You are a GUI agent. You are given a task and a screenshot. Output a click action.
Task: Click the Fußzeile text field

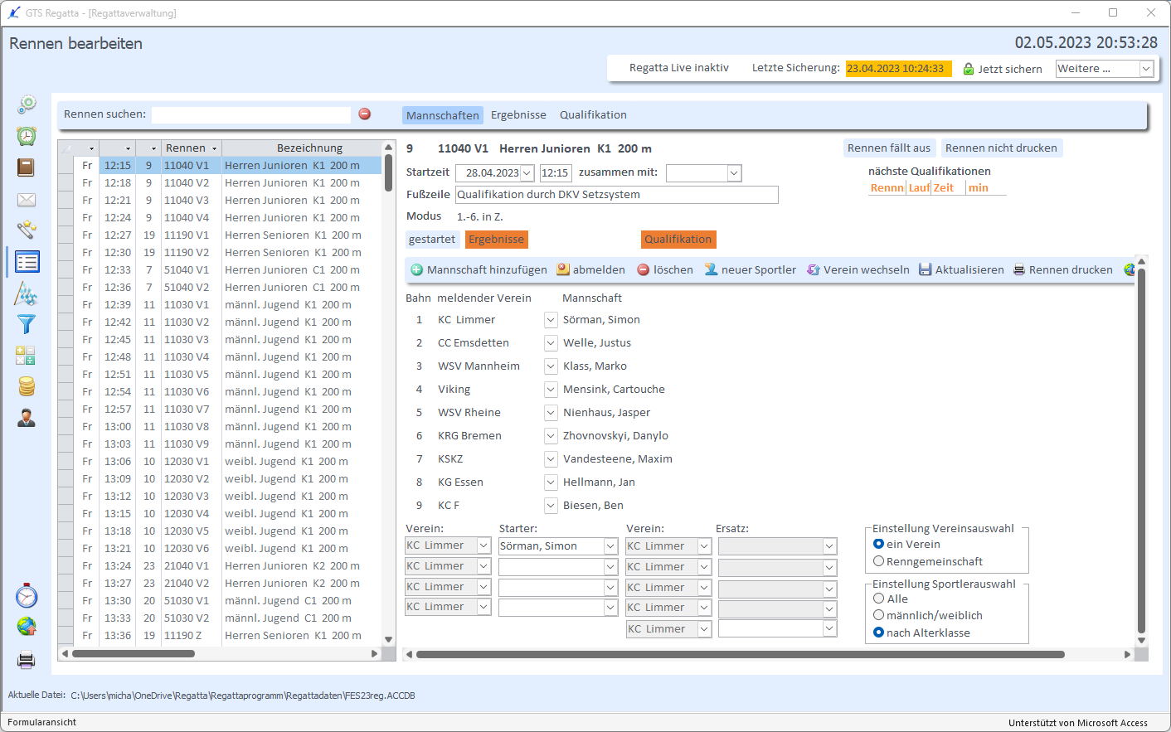617,194
